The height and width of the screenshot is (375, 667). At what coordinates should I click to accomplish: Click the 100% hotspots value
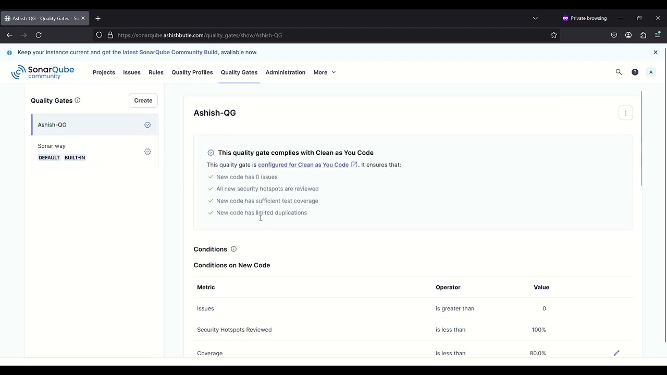[x=539, y=330]
